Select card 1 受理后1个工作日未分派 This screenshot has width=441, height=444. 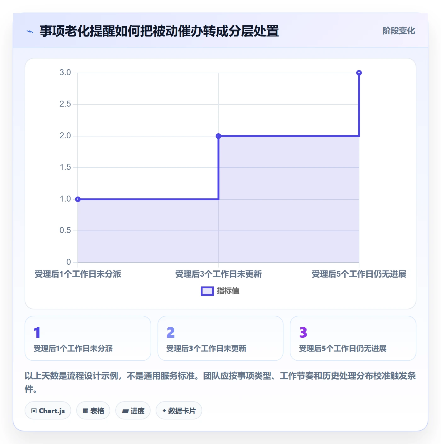88,338
